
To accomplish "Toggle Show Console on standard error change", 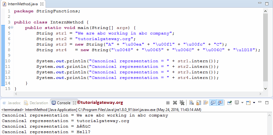I will (220, 103).
